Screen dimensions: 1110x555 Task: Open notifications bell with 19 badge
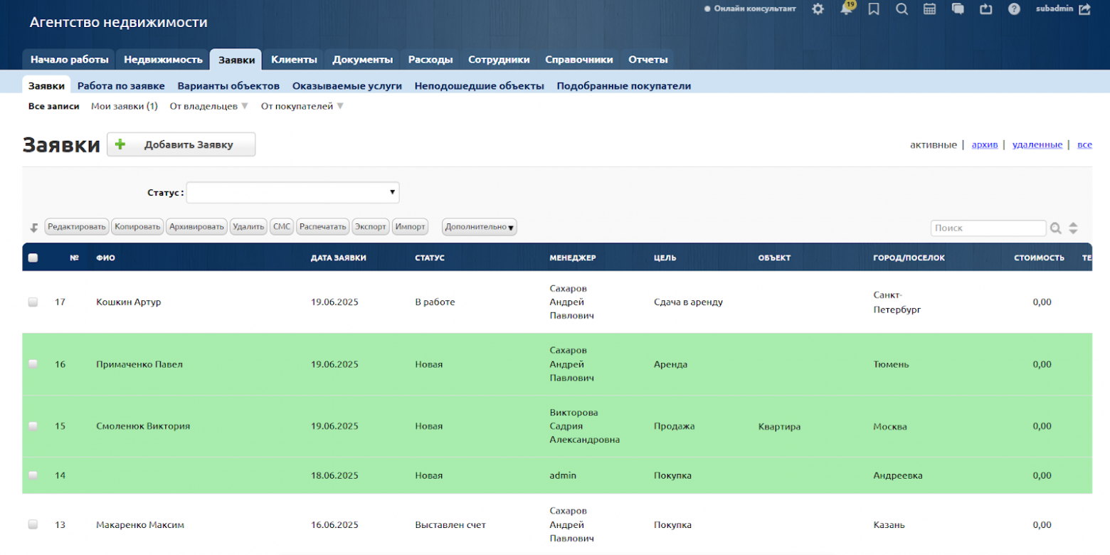(x=846, y=9)
